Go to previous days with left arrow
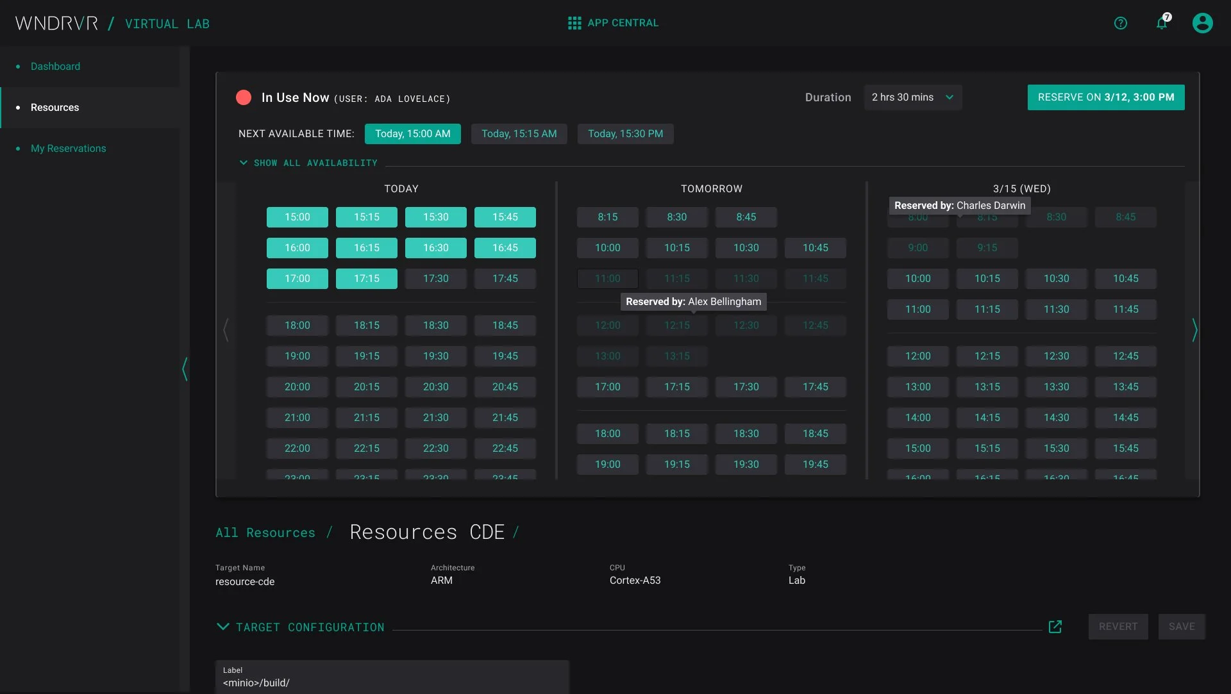Viewport: 1231px width, 694px height. pyautogui.click(x=226, y=330)
